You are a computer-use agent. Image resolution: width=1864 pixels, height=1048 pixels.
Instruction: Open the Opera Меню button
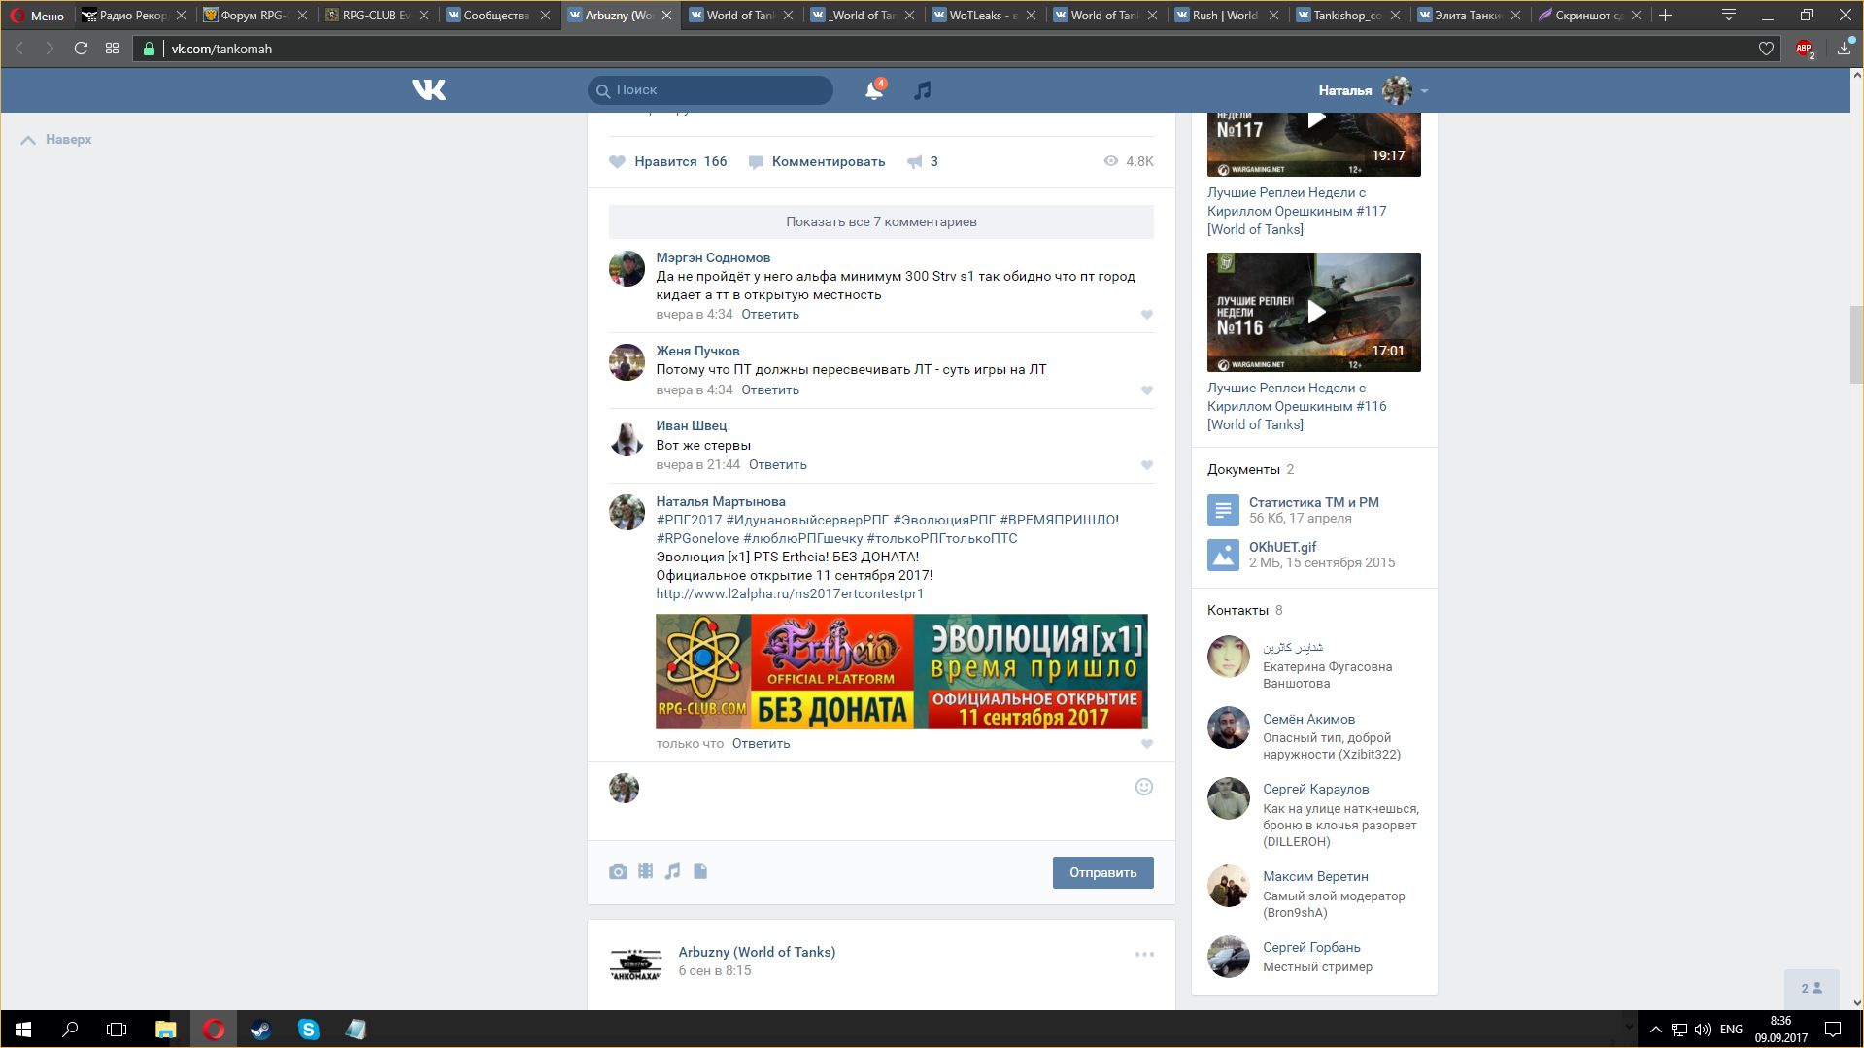point(37,16)
